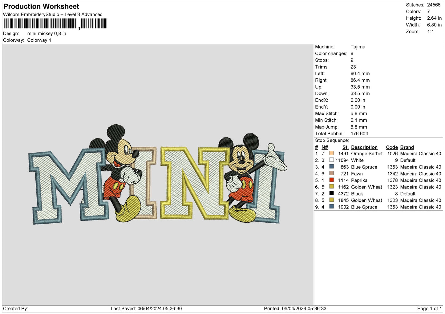Click the Brand column header

point(407,147)
